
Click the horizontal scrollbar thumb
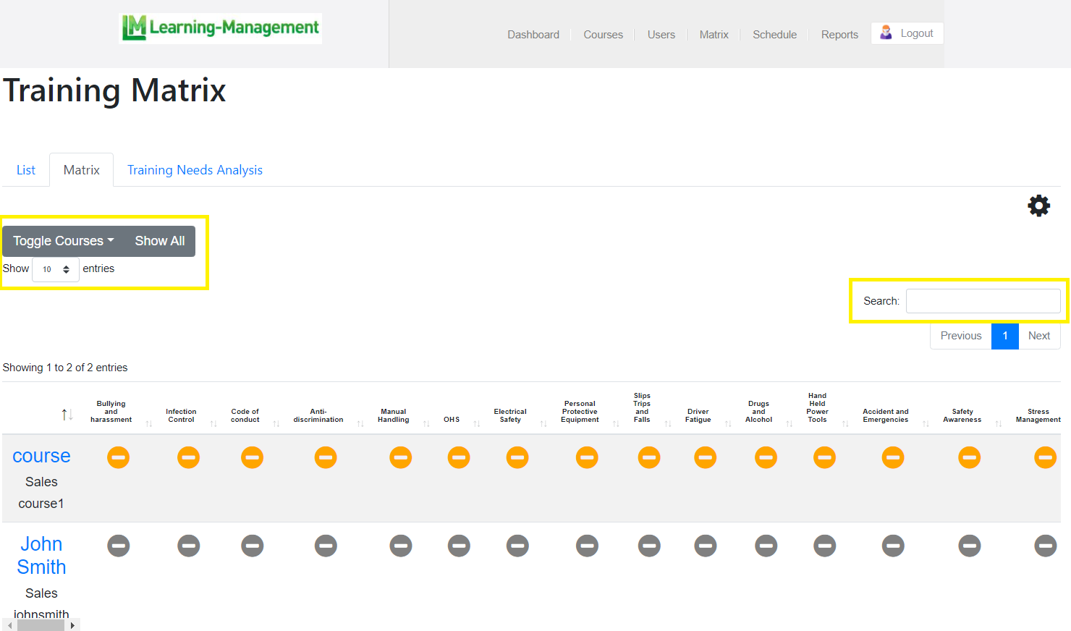point(41,625)
